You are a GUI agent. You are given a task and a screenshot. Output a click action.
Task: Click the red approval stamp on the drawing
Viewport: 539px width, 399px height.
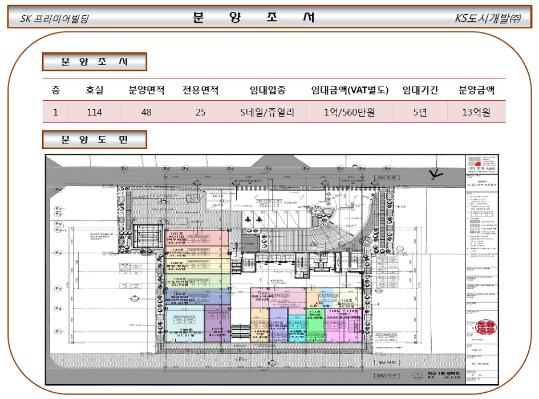(485, 327)
